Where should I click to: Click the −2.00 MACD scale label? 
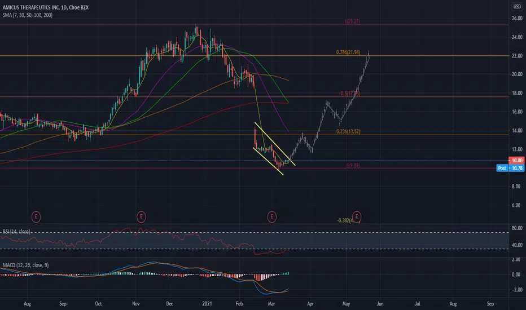[516, 290]
